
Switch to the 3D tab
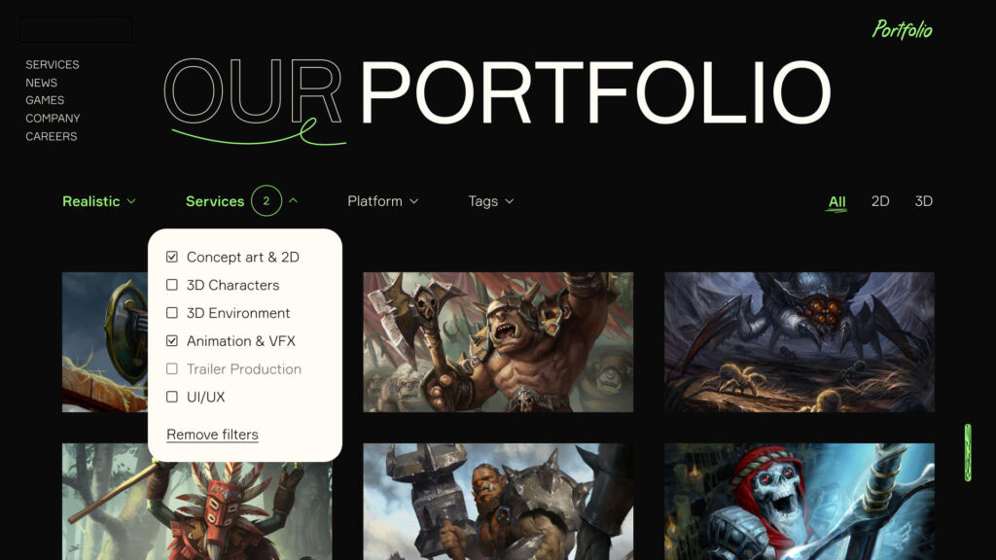click(x=924, y=201)
